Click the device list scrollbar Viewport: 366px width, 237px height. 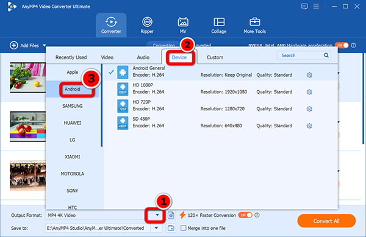pyautogui.click(x=101, y=105)
